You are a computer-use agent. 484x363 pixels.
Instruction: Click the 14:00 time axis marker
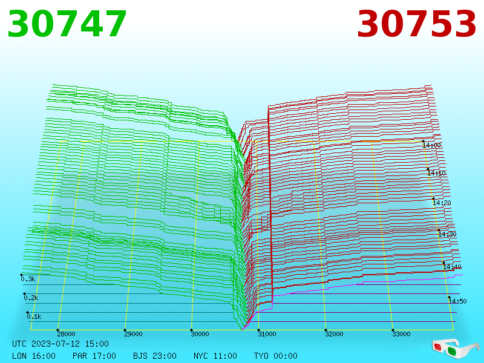[431, 145]
